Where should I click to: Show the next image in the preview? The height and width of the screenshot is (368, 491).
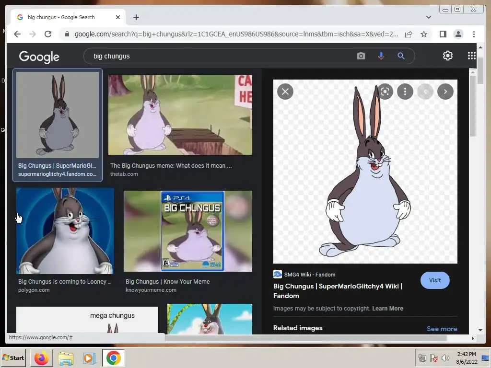(x=445, y=92)
